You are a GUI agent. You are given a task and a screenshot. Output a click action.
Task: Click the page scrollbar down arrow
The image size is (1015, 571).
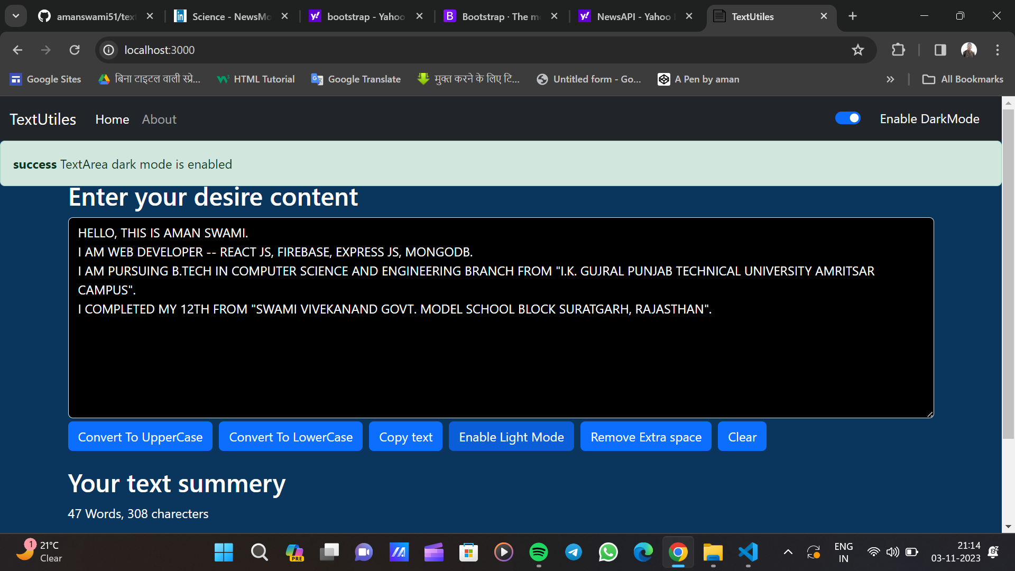pos(1008,527)
